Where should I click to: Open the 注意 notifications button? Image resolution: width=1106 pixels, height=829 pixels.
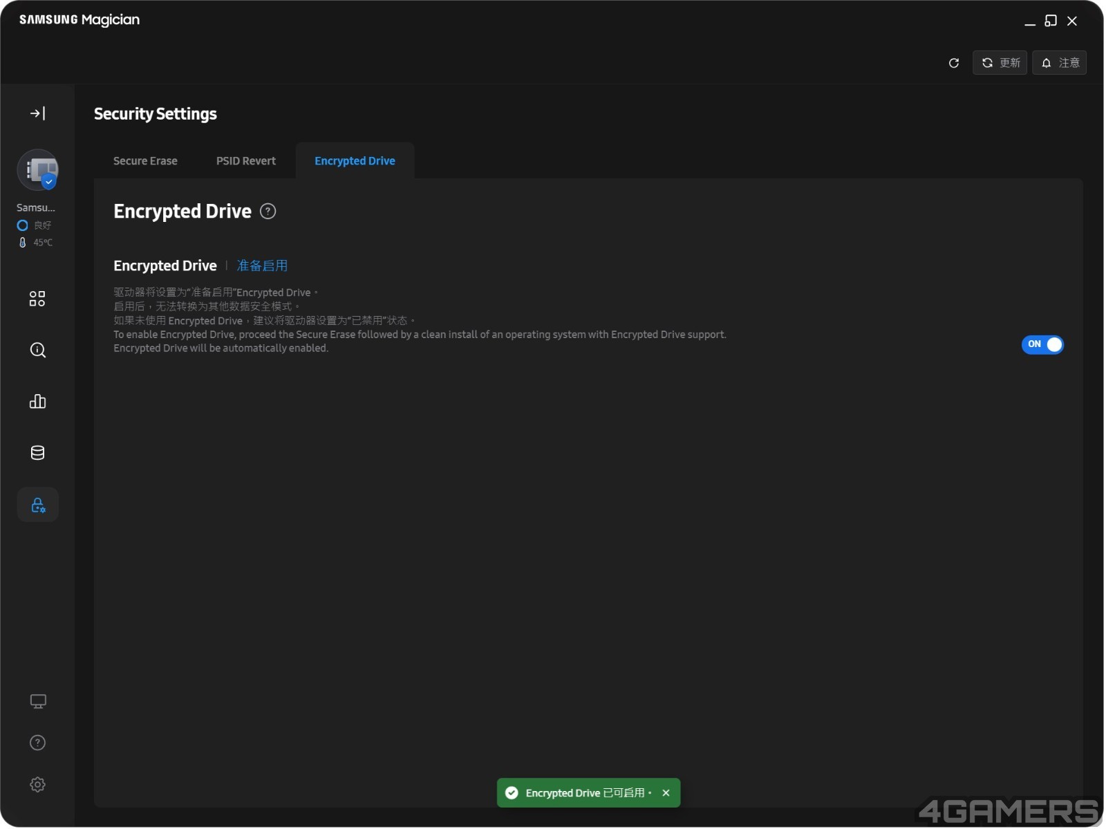tap(1061, 63)
